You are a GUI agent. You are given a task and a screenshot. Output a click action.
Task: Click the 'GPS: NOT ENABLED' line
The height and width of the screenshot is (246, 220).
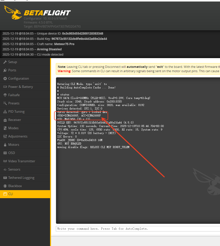(x=69, y=144)
